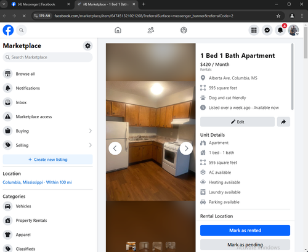The image size is (308, 252).
Task: Open Messenger icon in header
Action: (267, 30)
